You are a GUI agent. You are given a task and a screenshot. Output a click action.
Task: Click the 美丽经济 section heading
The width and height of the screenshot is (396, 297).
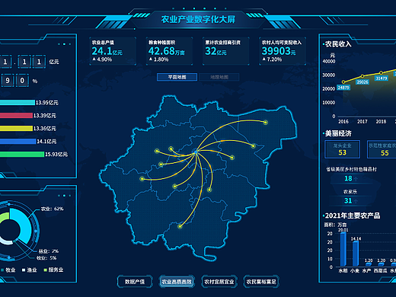tap(338, 133)
